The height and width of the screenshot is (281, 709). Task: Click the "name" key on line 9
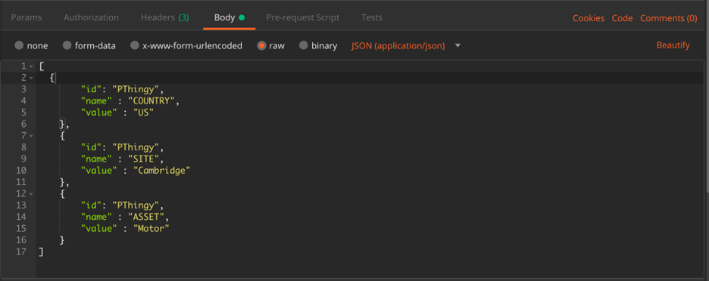tap(96, 159)
